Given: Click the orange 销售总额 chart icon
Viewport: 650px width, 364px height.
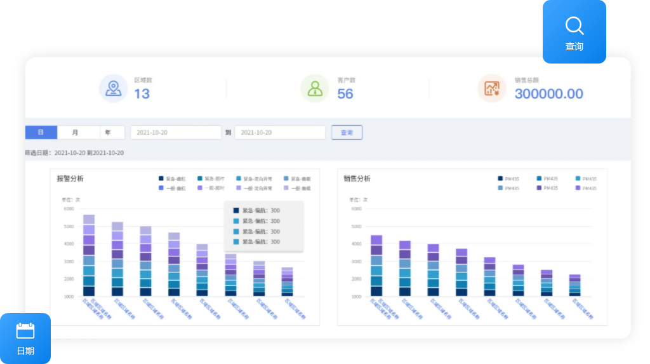Looking at the screenshot, I should click(492, 88).
